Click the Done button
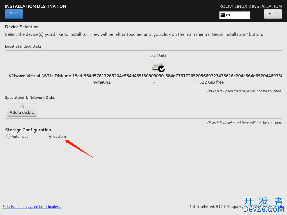Image resolution: width=287 pixels, height=215 pixels. click(x=14, y=14)
